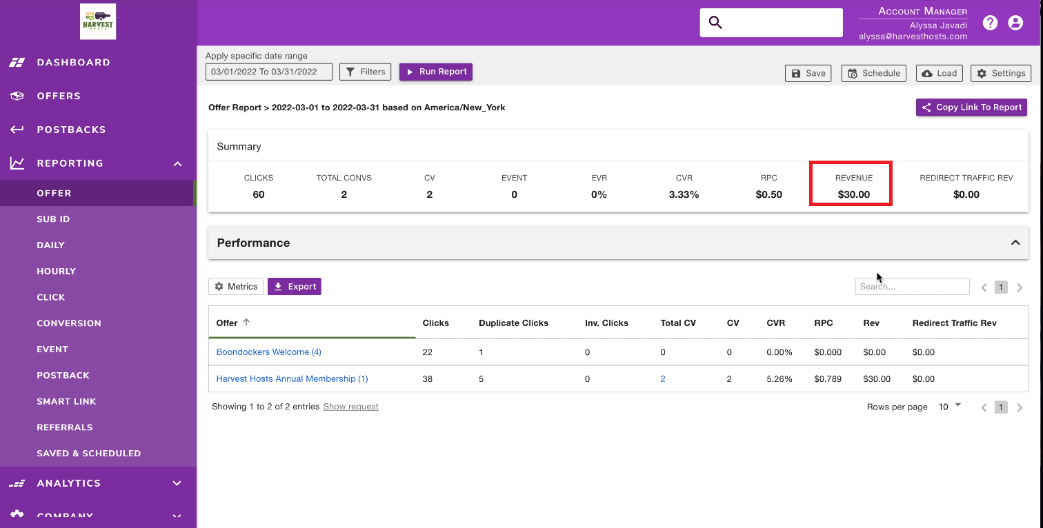Click the Dashboard icon in sidebar
Viewport: 1043px width, 528px height.
pyautogui.click(x=17, y=62)
